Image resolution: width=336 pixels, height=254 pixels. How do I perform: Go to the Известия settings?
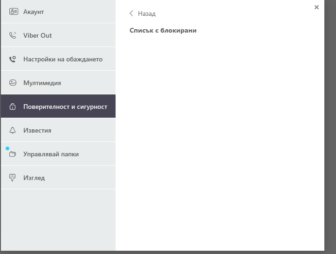point(37,130)
